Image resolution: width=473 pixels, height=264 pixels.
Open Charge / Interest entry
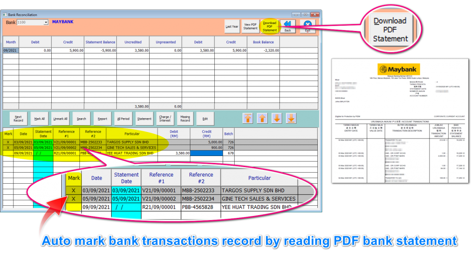[165, 119]
